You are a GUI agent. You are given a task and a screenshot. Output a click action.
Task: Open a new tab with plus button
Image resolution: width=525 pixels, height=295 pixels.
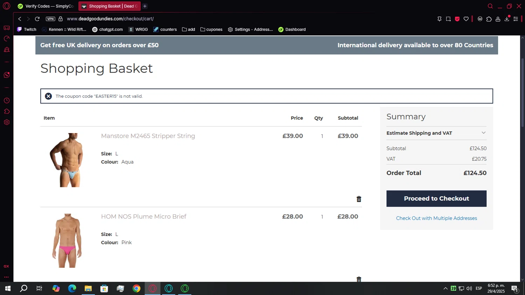(145, 6)
